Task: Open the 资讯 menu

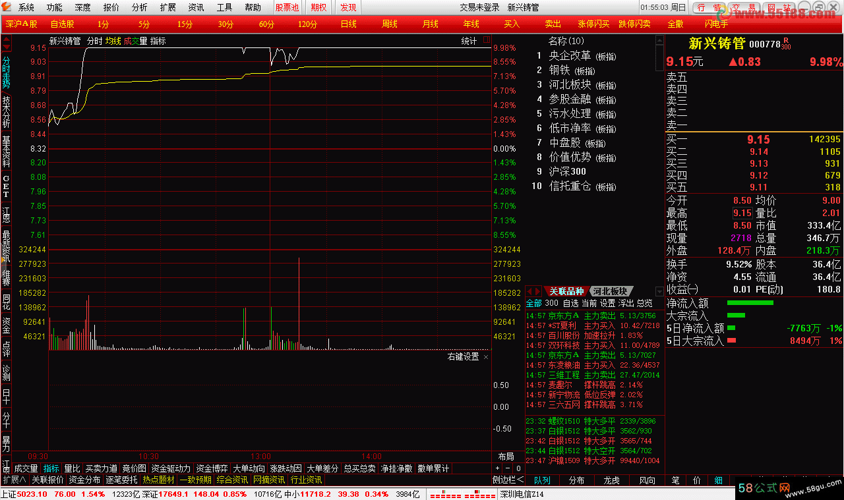Action: [x=196, y=7]
